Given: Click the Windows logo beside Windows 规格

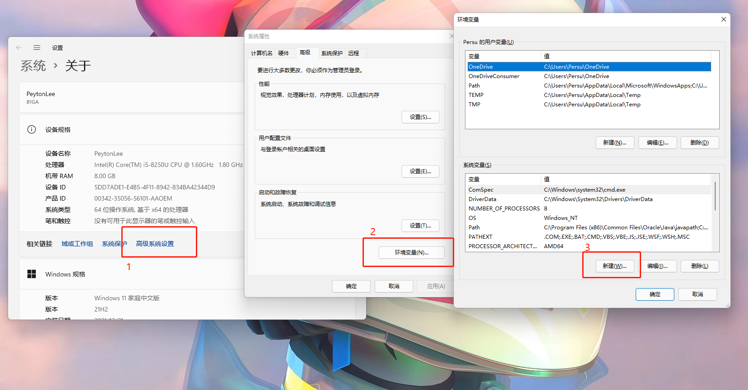Looking at the screenshot, I should (31, 274).
